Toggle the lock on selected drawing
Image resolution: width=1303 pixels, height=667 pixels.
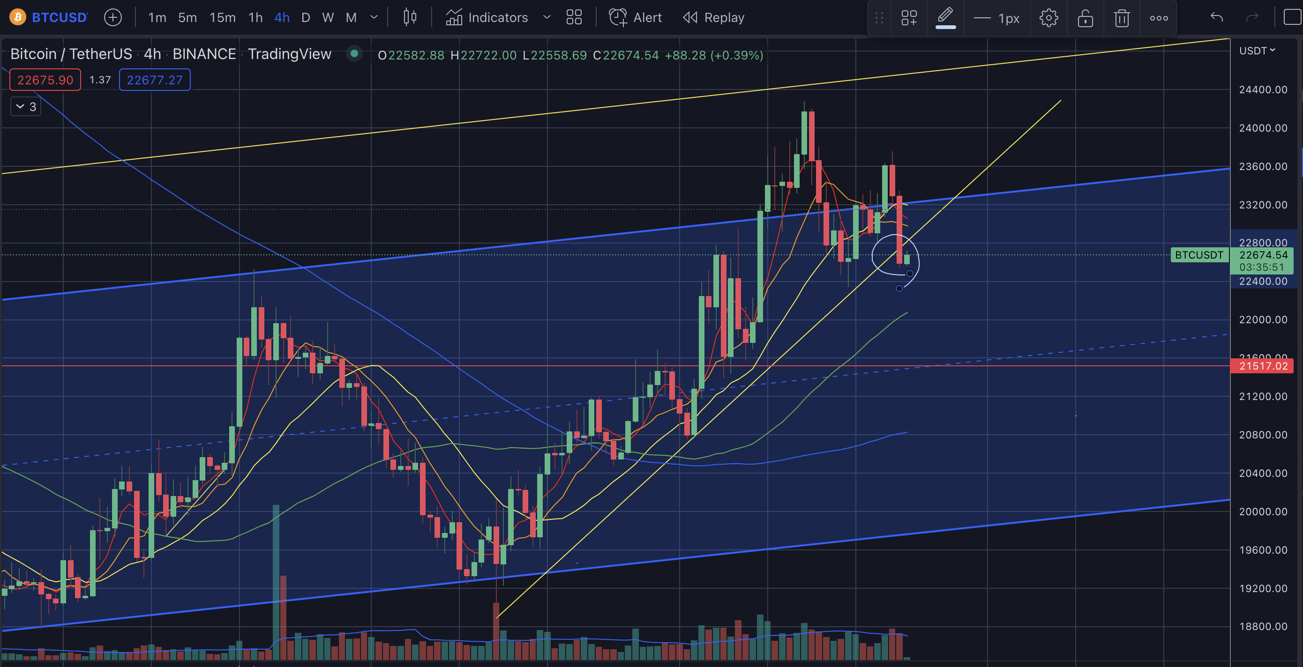pyautogui.click(x=1085, y=18)
